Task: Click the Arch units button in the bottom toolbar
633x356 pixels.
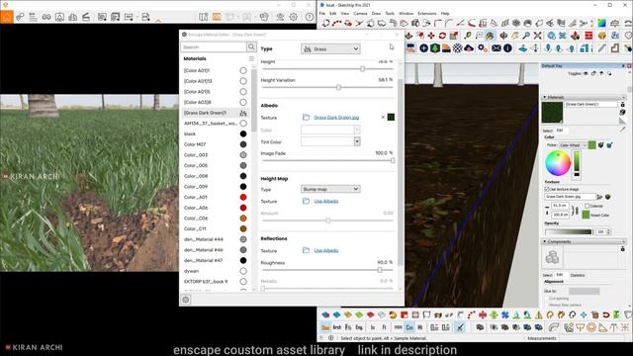Action: 336,327
